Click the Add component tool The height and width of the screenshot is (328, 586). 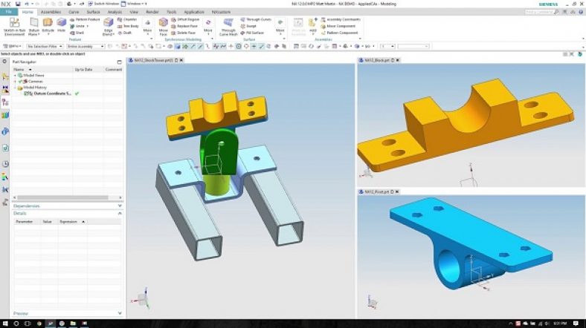coord(313,25)
